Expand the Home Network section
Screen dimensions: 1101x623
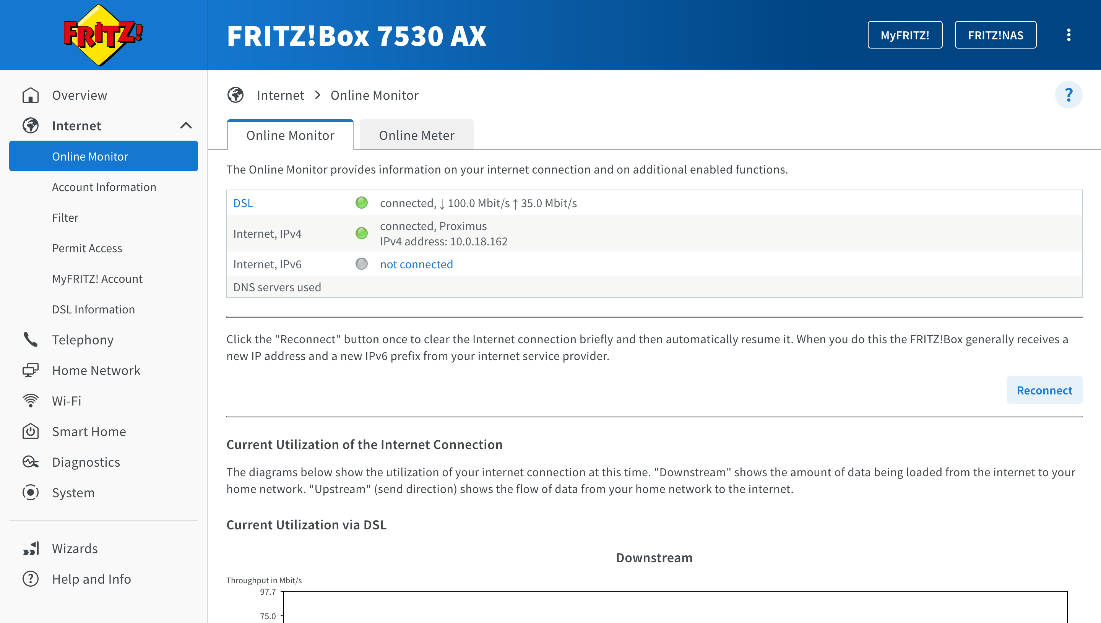point(96,370)
